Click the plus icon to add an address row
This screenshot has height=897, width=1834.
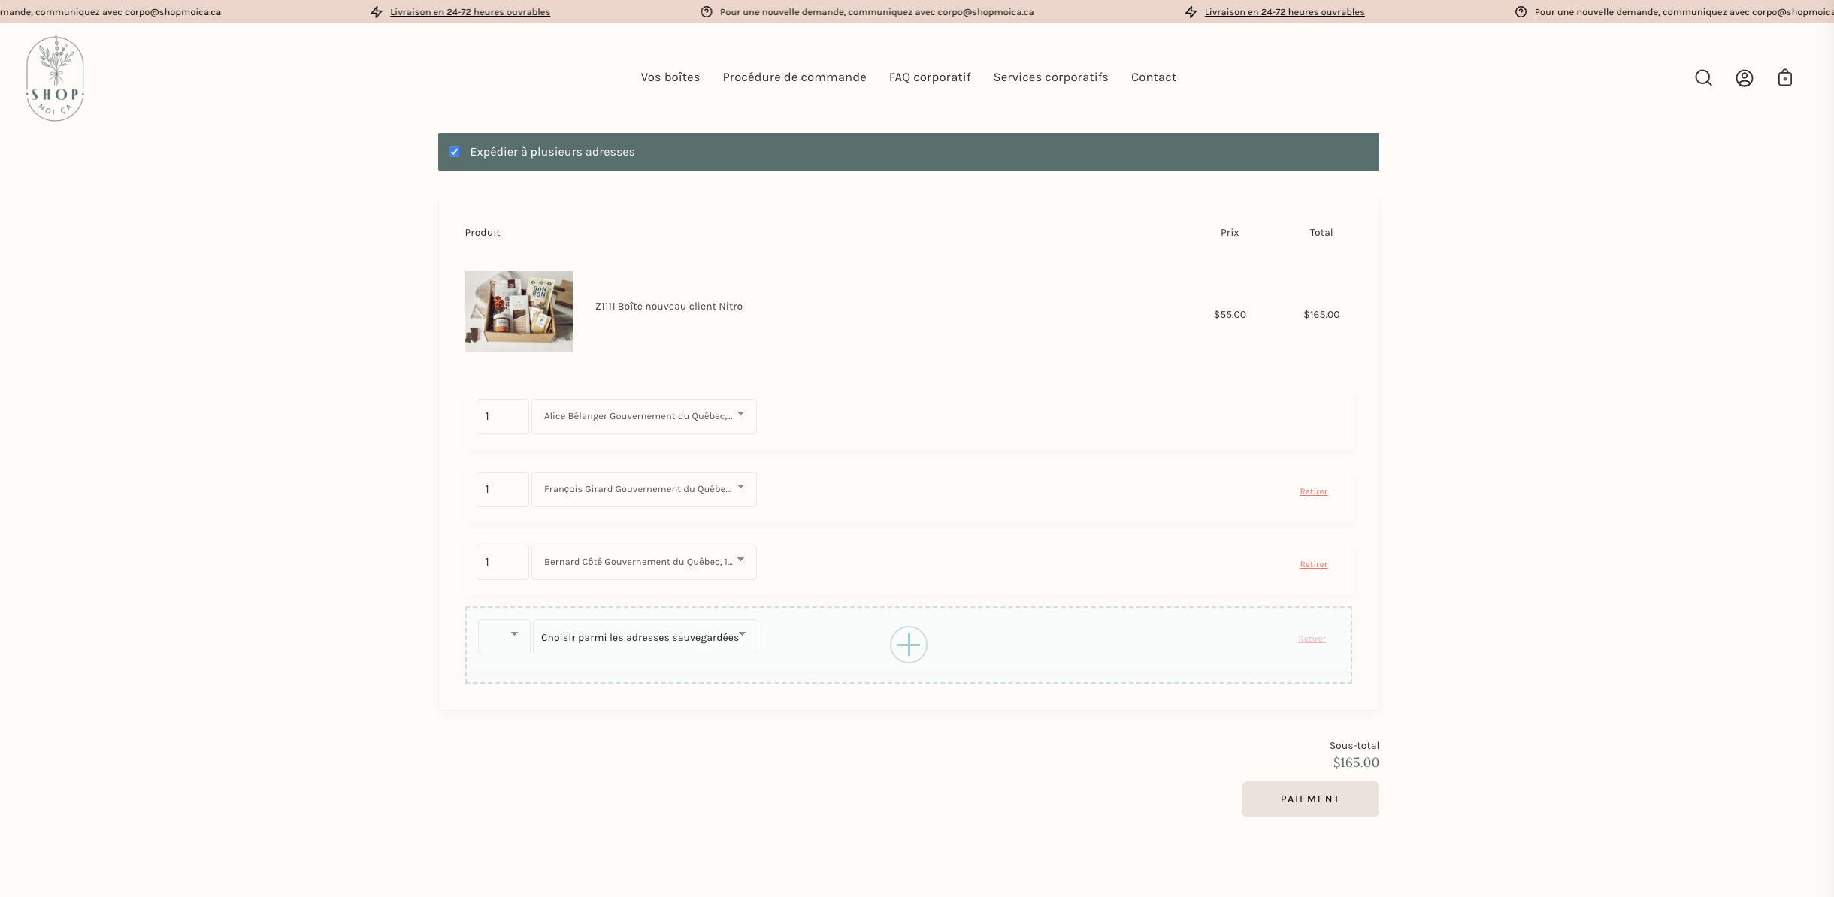coord(908,645)
